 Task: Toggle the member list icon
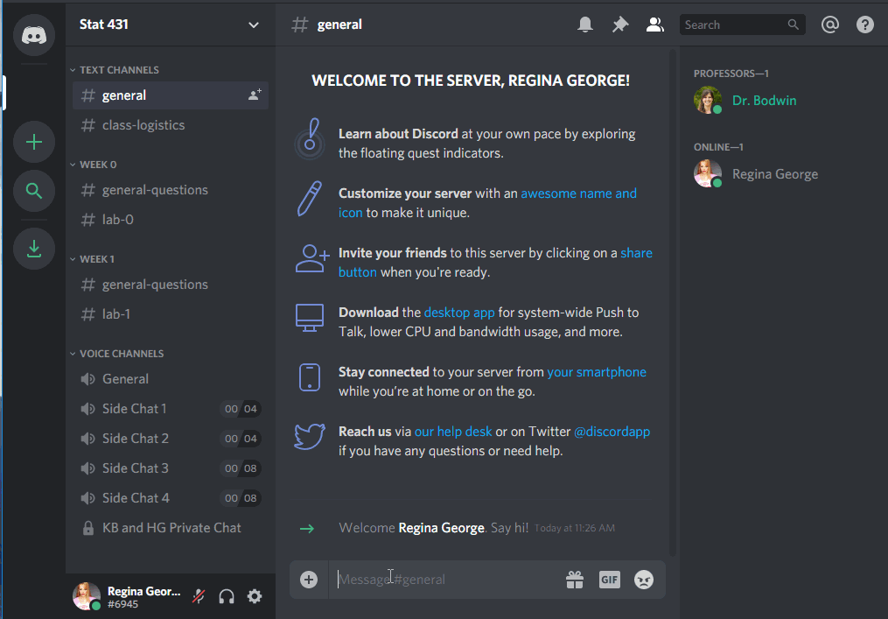click(x=654, y=25)
